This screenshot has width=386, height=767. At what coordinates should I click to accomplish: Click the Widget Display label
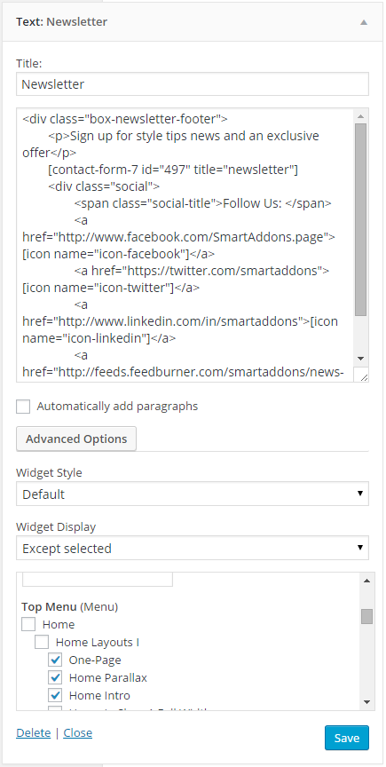click(56, 527)
